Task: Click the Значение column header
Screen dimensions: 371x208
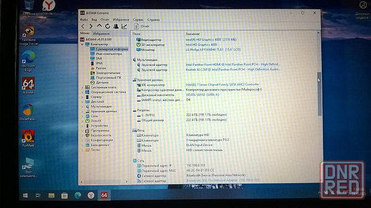Action: [193, 34]
